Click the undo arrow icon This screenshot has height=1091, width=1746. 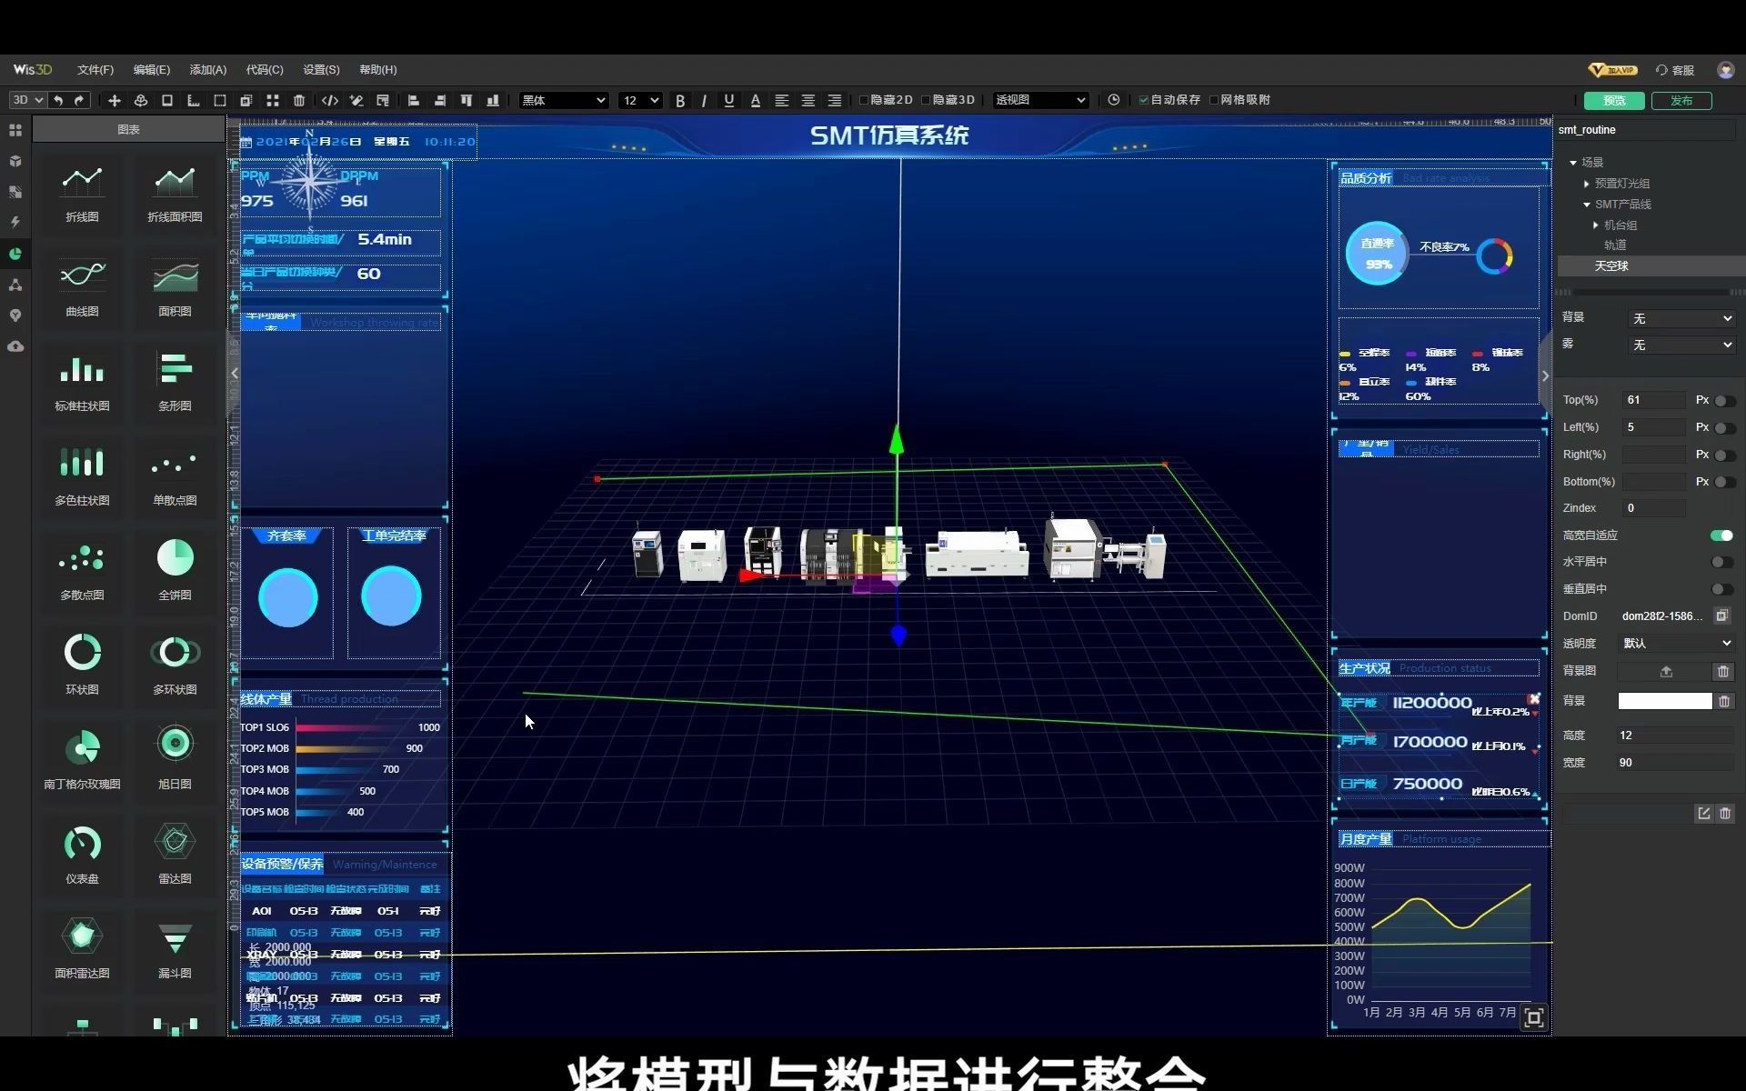click(58, 100)
